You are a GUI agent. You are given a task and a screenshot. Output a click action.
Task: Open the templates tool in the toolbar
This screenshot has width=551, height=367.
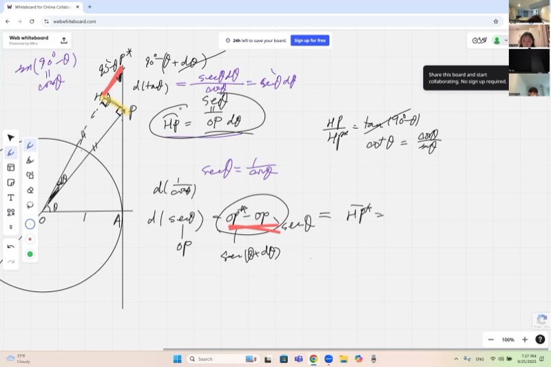[11, 167]
